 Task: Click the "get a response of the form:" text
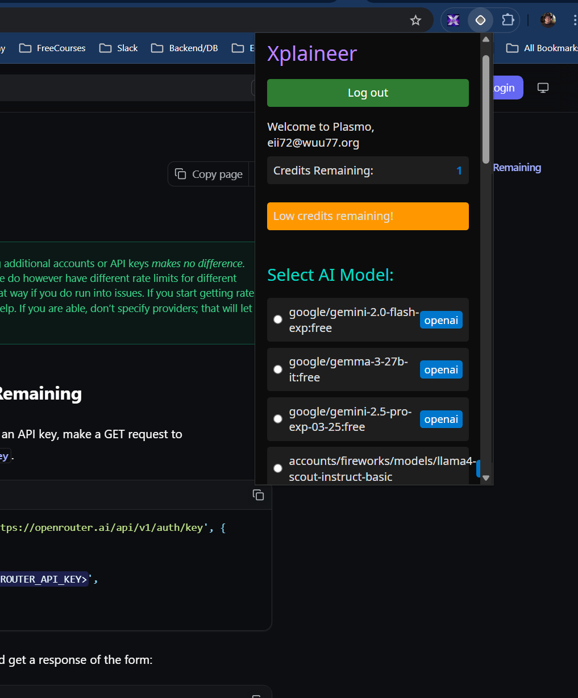[80, 660]
